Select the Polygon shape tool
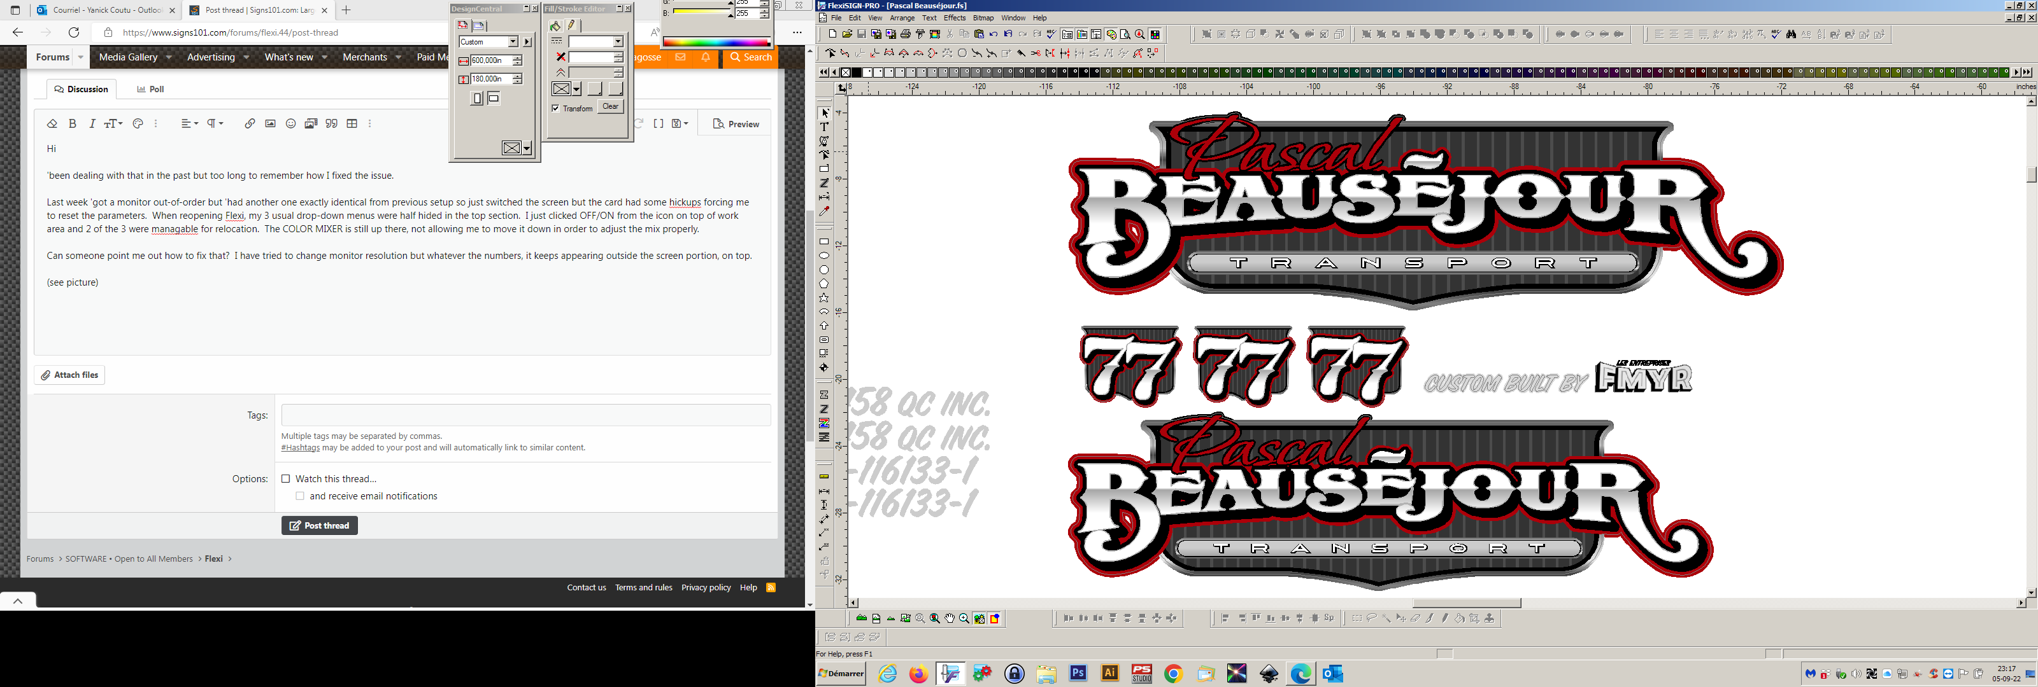 [824, 284]
